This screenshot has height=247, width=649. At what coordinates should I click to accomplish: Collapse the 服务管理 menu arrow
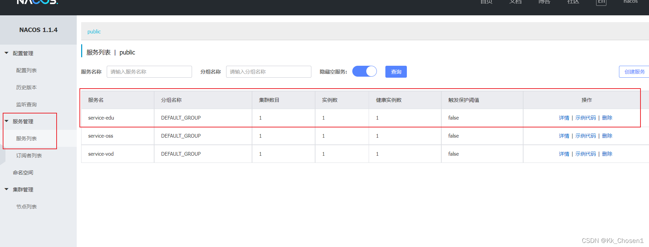click(6, 121)
